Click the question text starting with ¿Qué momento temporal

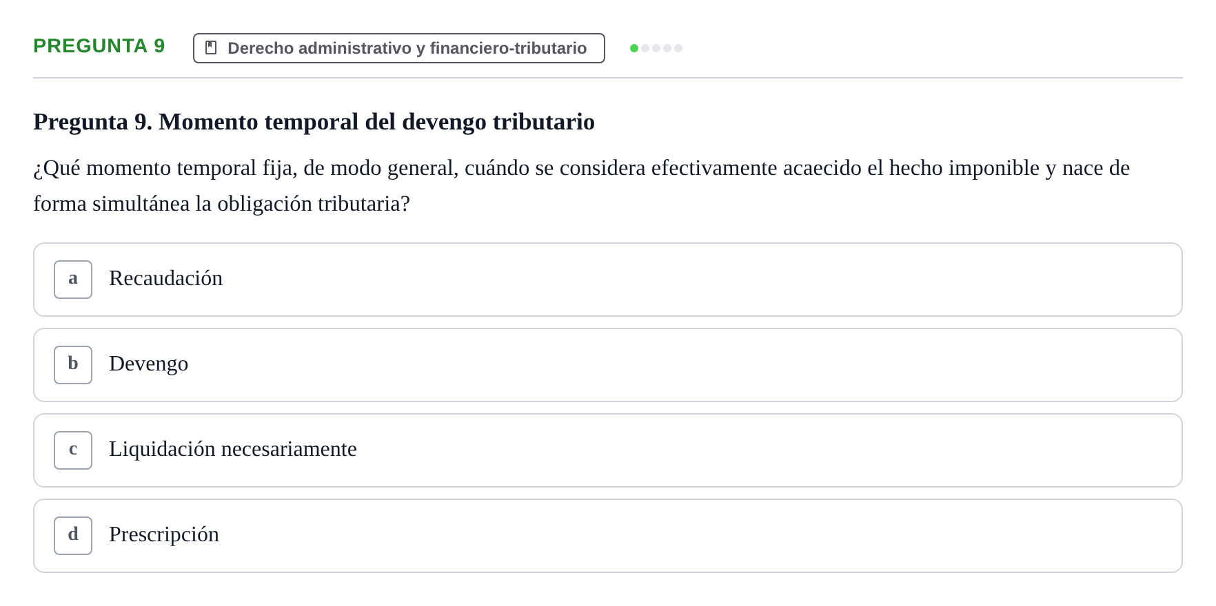pos(582,186)
